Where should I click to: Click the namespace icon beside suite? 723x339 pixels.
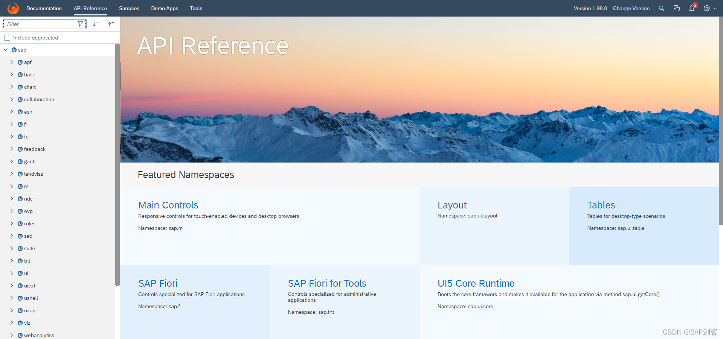tap(20, 249)
